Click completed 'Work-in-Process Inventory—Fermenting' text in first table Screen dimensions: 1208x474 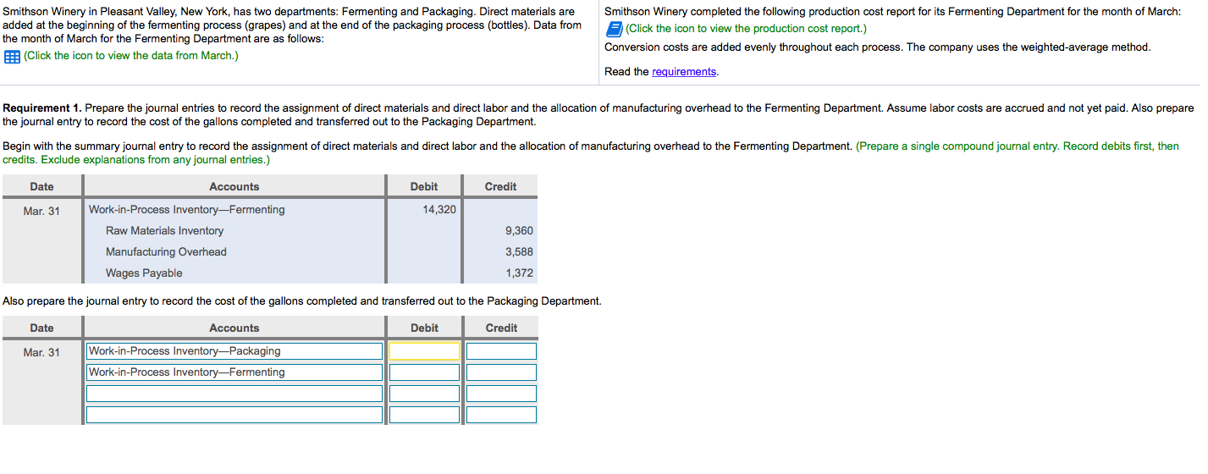187,210
